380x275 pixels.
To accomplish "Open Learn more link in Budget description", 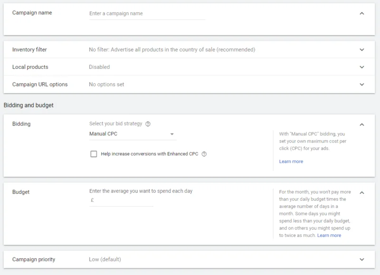I will point(329,236).
